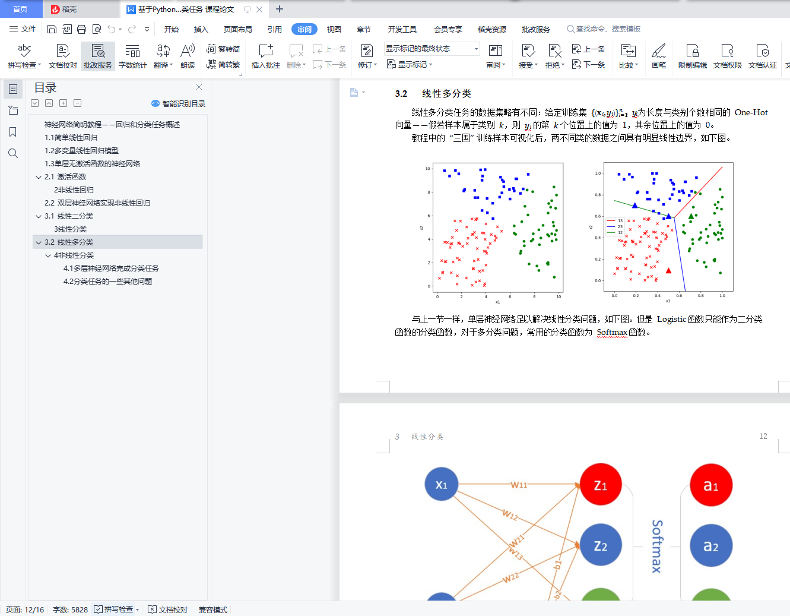Jump to 4.1多层神经网络完成分类任务
The width and height of the screenshot is (790, 616).
click(111, 268)
